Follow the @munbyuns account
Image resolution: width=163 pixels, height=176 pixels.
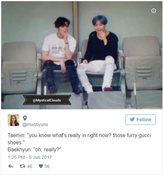(141, 120)
